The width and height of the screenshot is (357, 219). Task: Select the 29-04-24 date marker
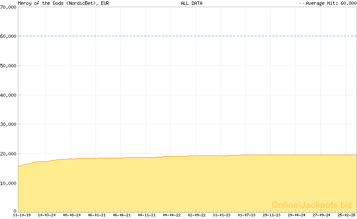coord(297,215)
